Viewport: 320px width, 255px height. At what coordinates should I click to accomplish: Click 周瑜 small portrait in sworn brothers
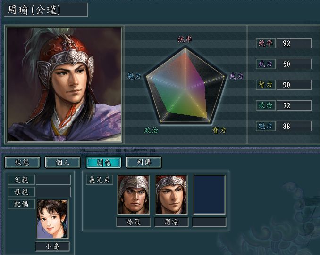click(x=171, y=195)
